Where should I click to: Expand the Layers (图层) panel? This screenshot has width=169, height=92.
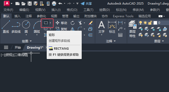(x=159, y=41)
